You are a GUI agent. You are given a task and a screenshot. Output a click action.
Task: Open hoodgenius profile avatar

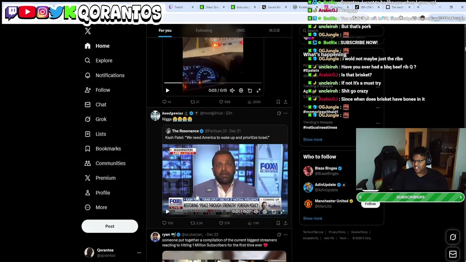[x=155, y=116]
